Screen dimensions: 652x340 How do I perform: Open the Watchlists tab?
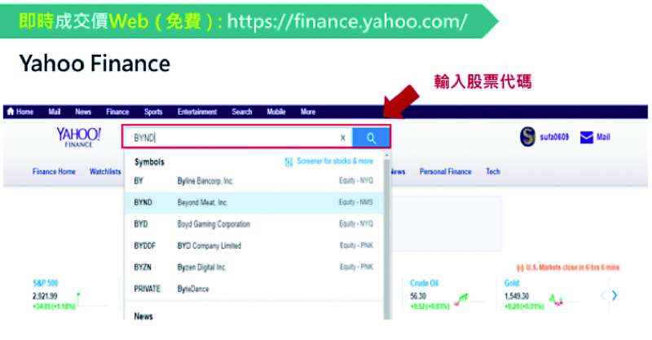pyautogui.click(x=105, y=171)
